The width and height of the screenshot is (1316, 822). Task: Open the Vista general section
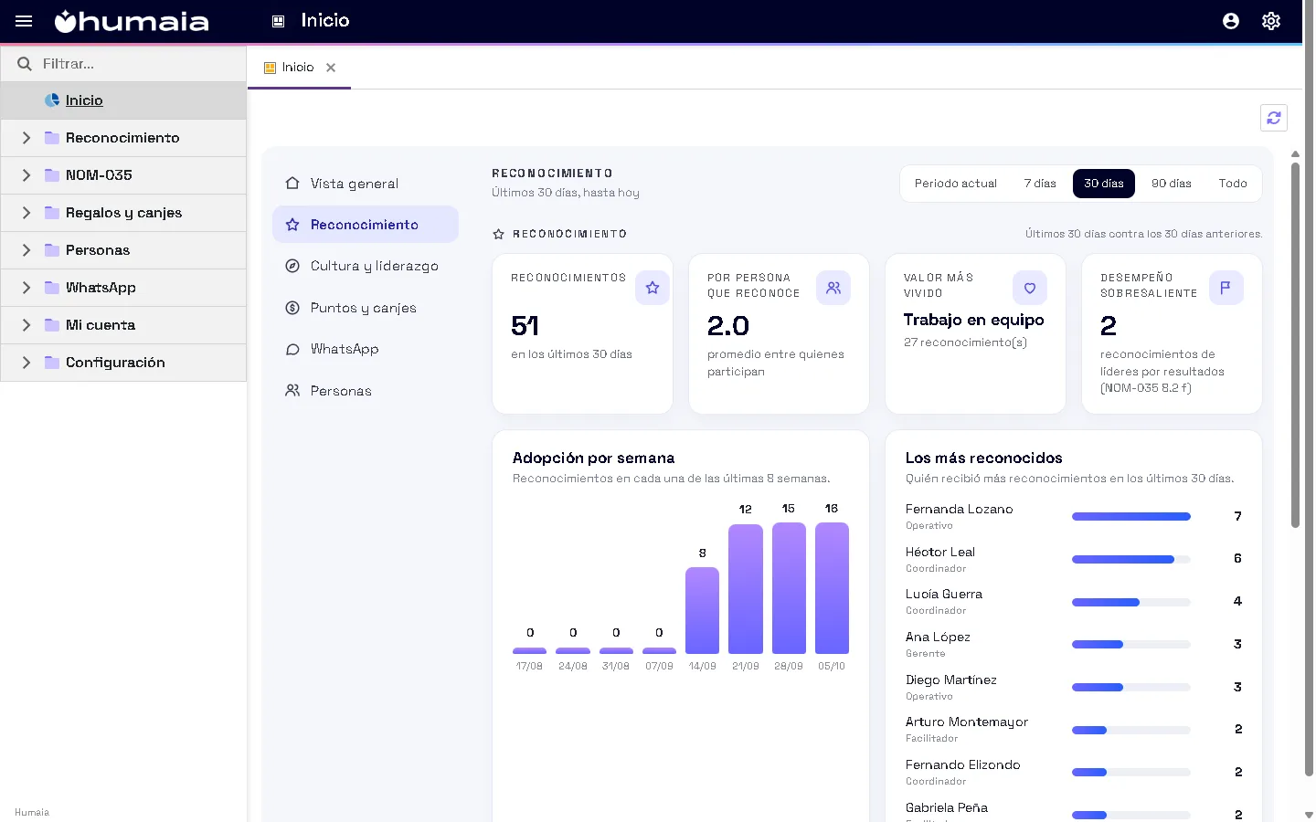(x=366, y=184)
